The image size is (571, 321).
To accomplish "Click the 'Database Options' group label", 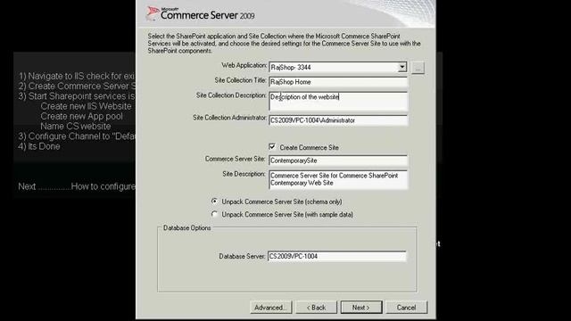I will pyautogui.click(x=187, y=228).
